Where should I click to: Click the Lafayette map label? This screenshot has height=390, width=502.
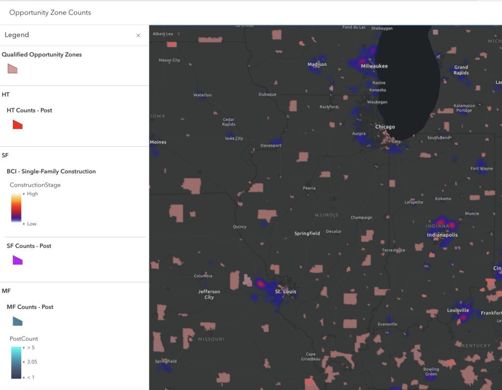click(x=414, y=202)
